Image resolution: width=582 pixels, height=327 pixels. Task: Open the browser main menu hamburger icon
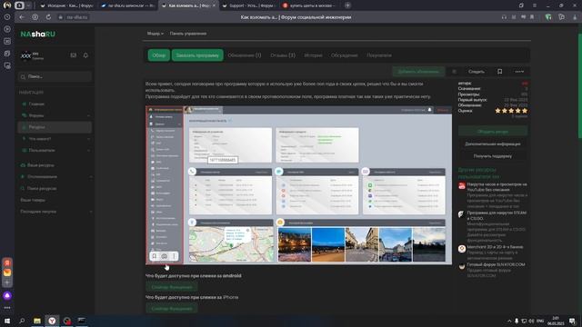point(535,5)
